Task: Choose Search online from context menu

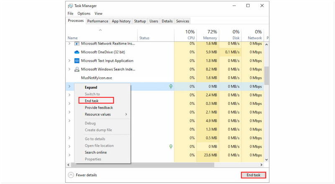Action: point(95,152)
